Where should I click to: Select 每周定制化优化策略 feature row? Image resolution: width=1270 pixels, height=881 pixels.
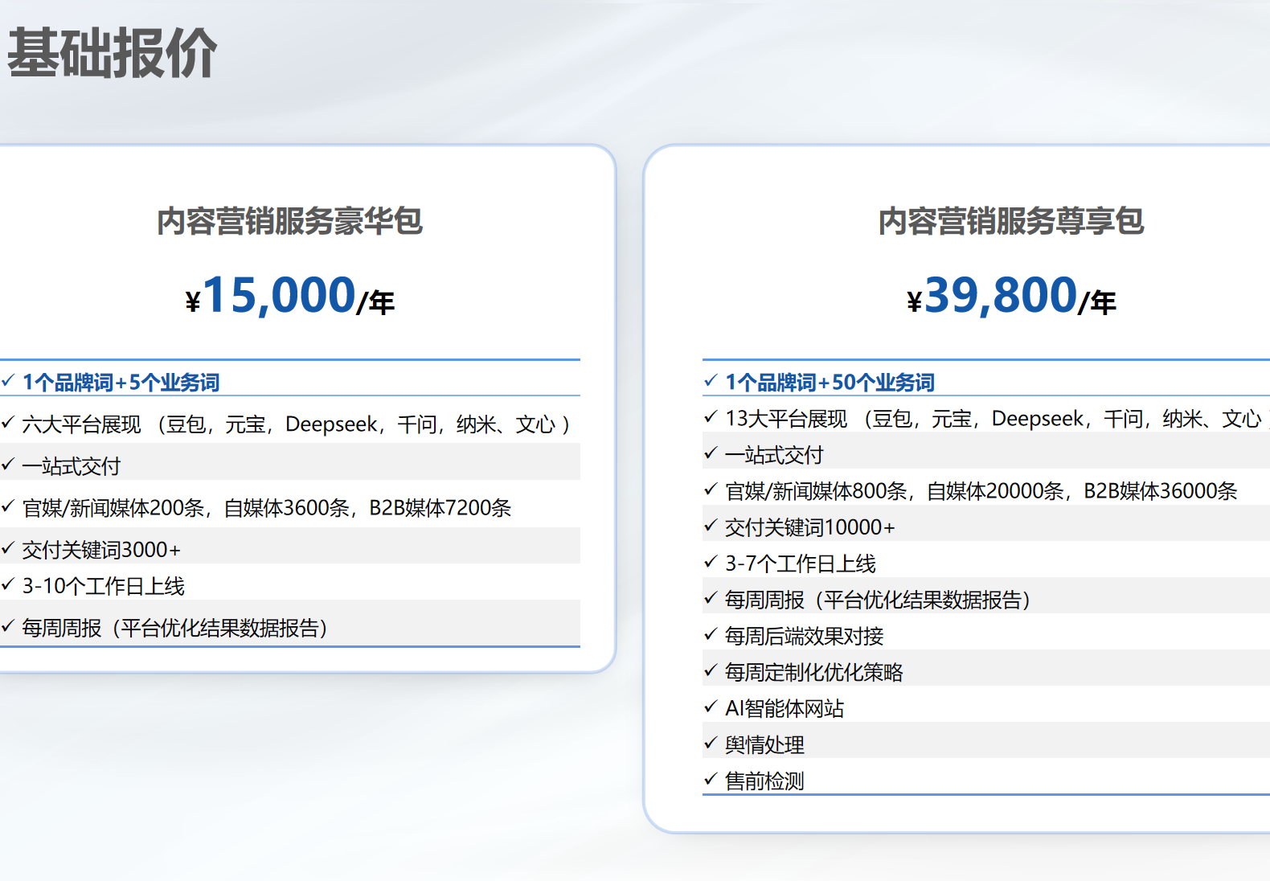pyautogui.click(x=986, y=671)
